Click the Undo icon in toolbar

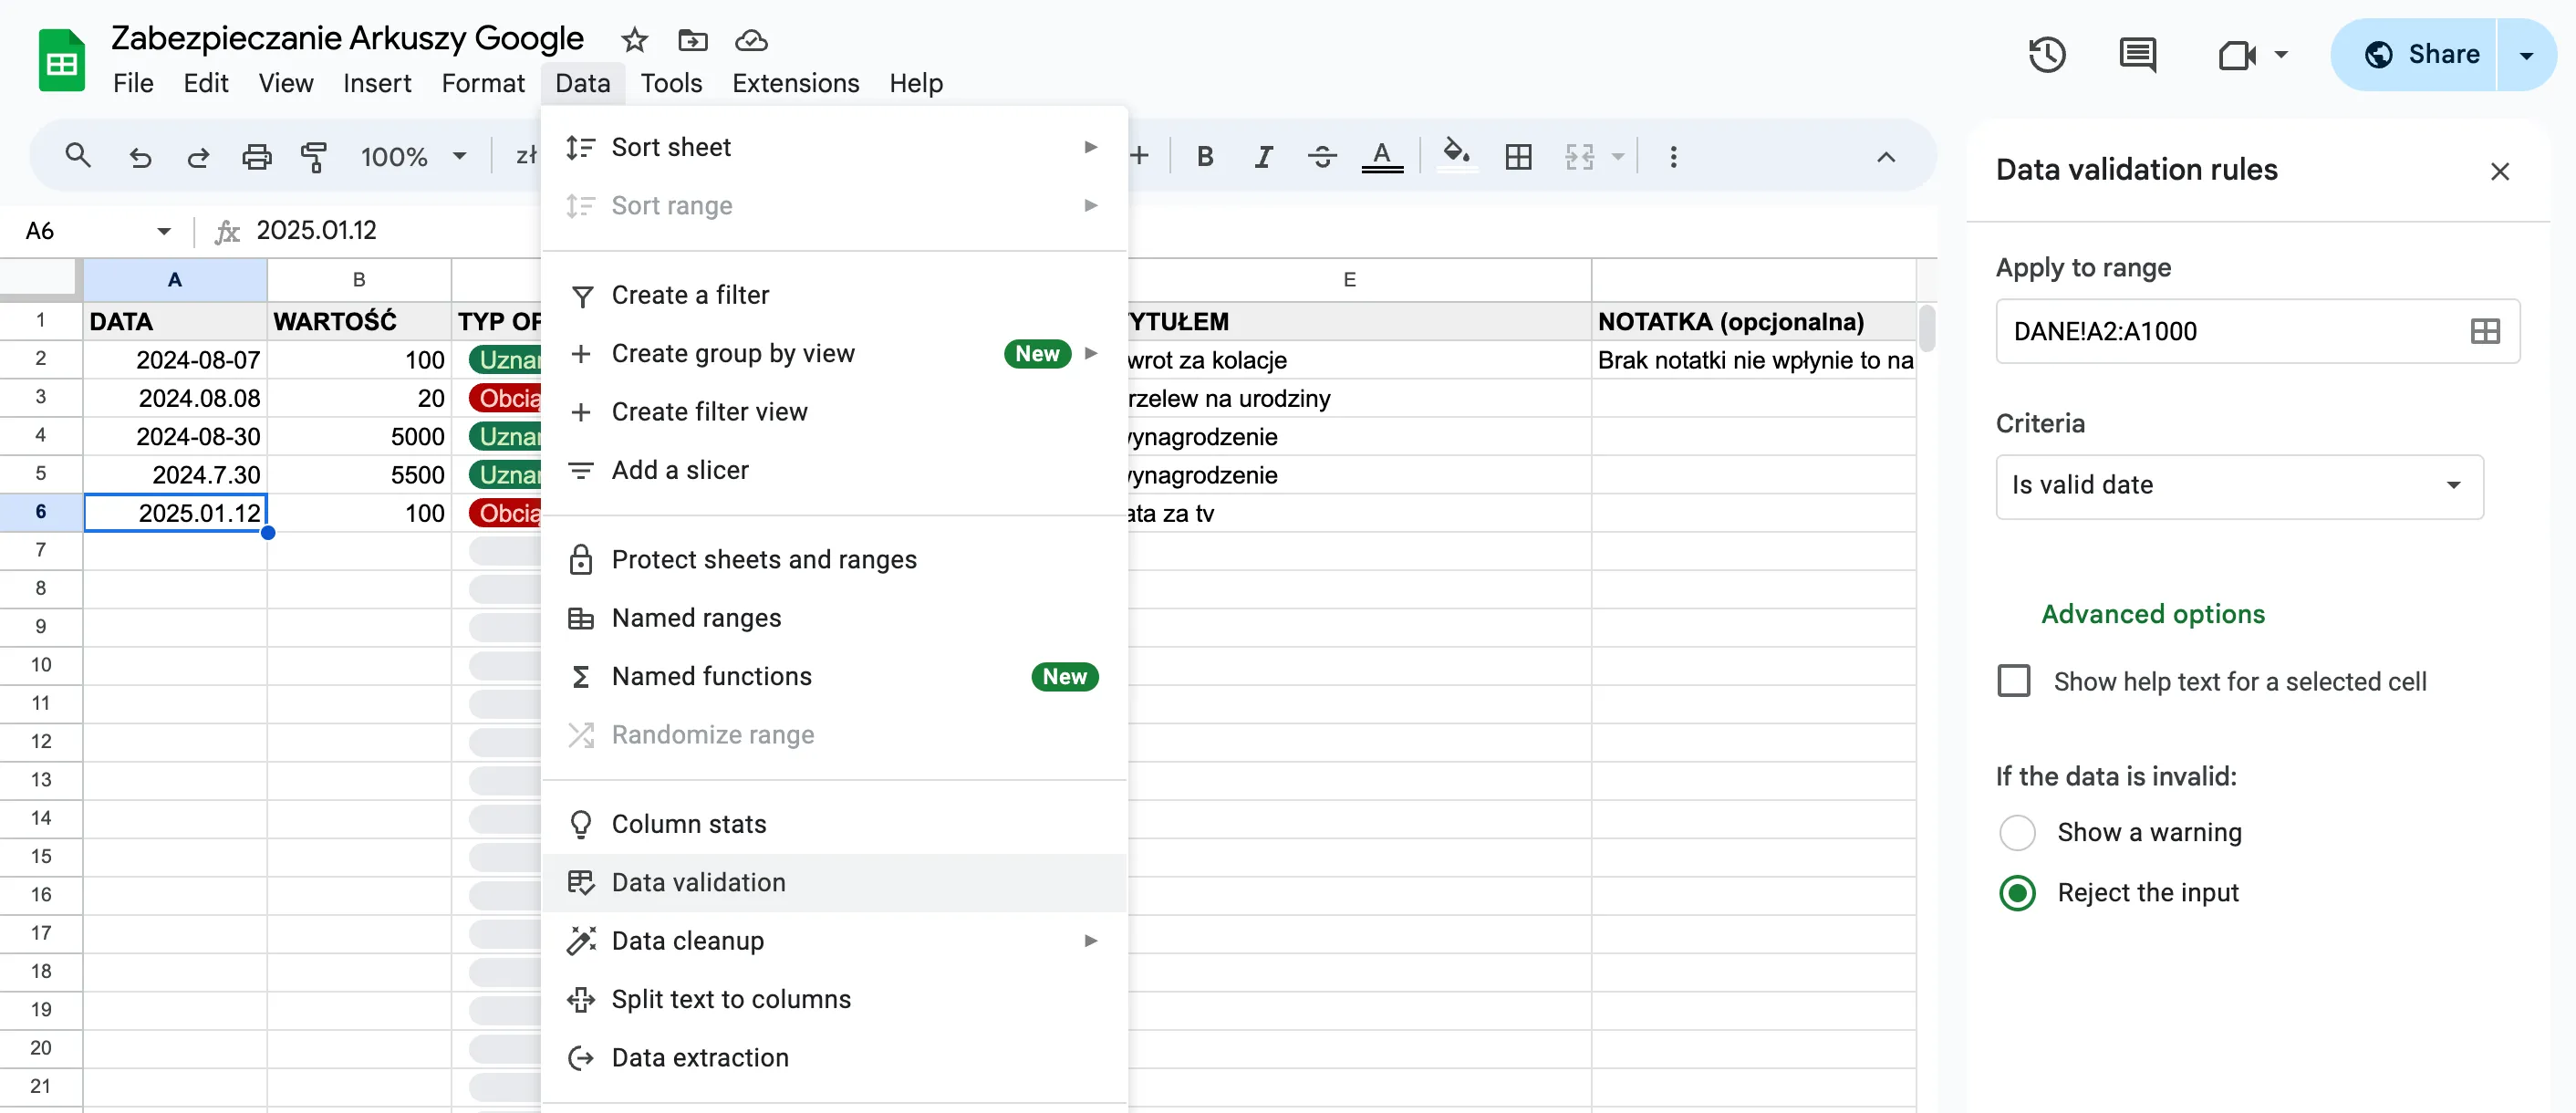click(136, 156)
